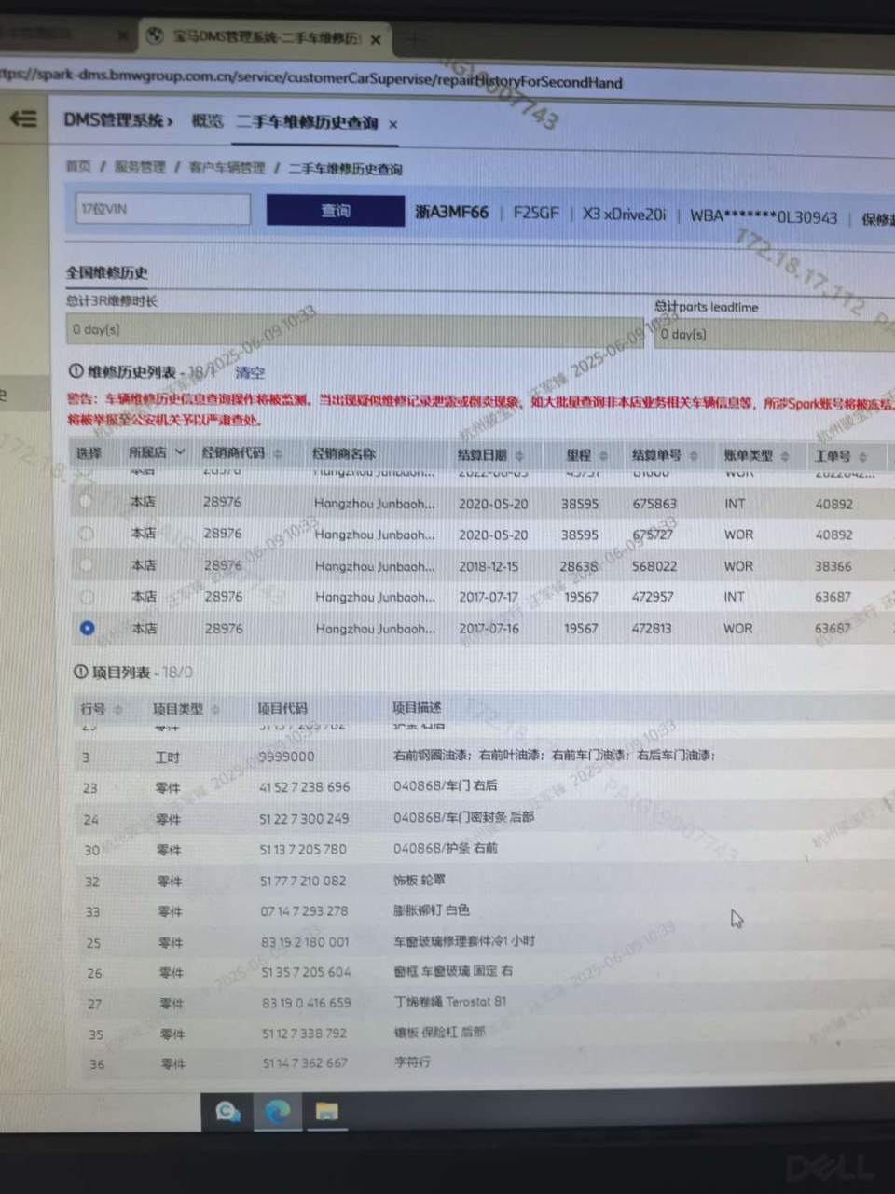Sort by 工单号 using its sort icon

[862, 456]
